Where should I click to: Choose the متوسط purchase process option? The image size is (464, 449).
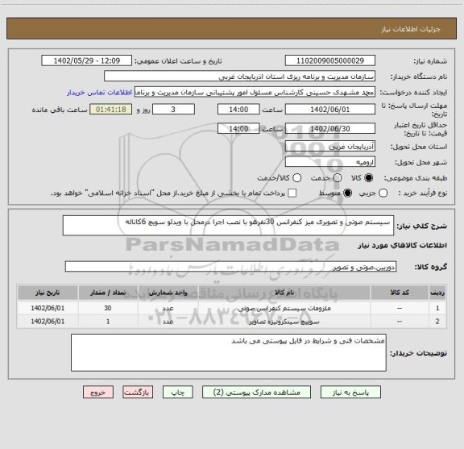point(347,193)
